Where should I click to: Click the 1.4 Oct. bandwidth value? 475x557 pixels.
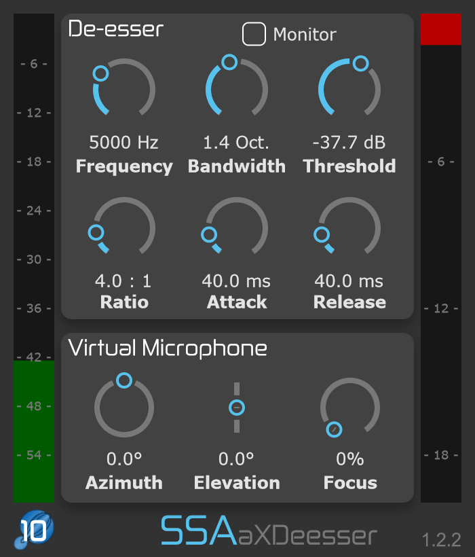[x=237, y=143]
